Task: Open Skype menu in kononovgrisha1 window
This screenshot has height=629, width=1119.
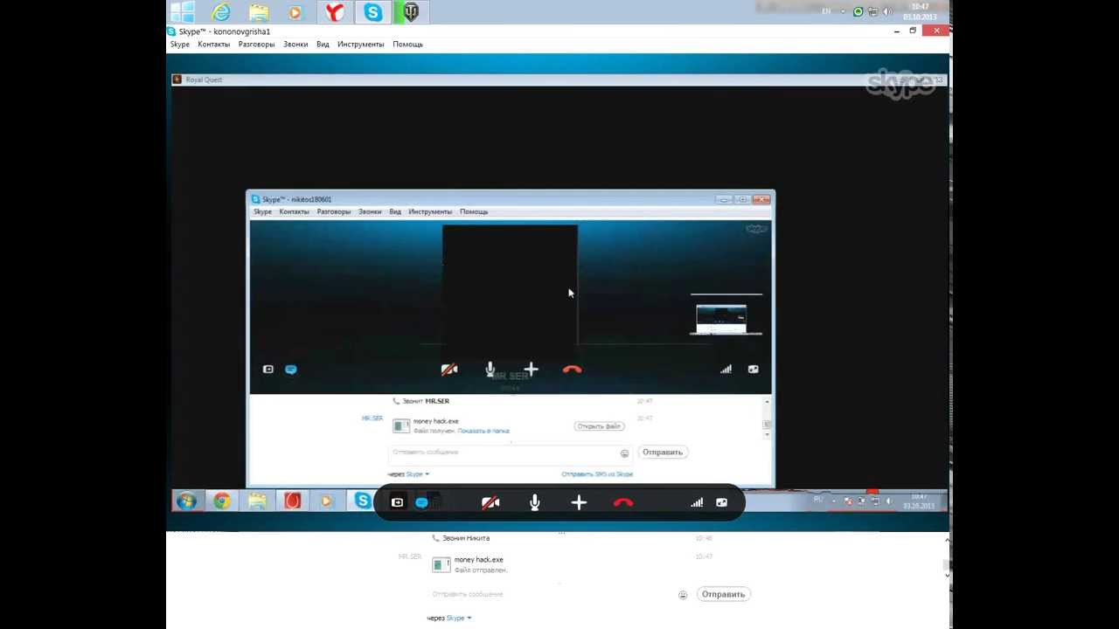Action: click(179, 44)
